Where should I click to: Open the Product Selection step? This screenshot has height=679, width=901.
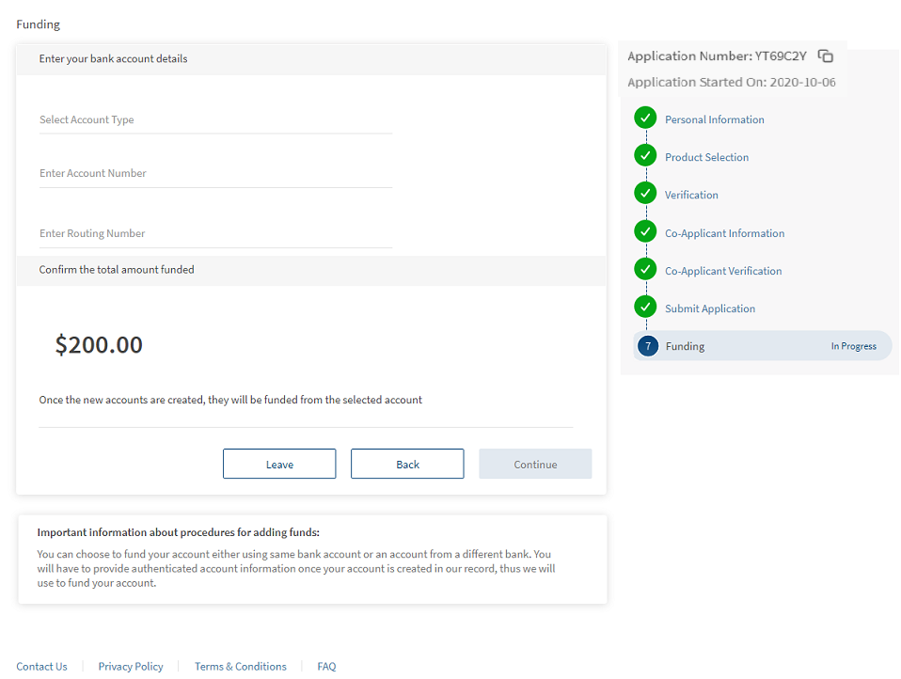706,157
